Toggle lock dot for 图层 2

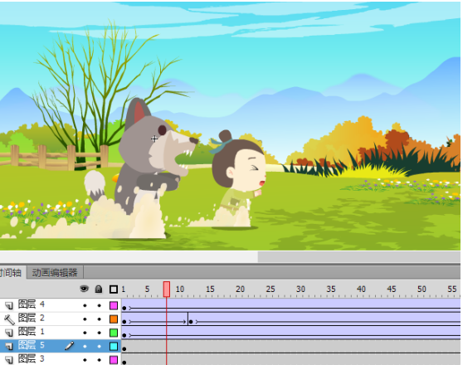coord(100,319)
